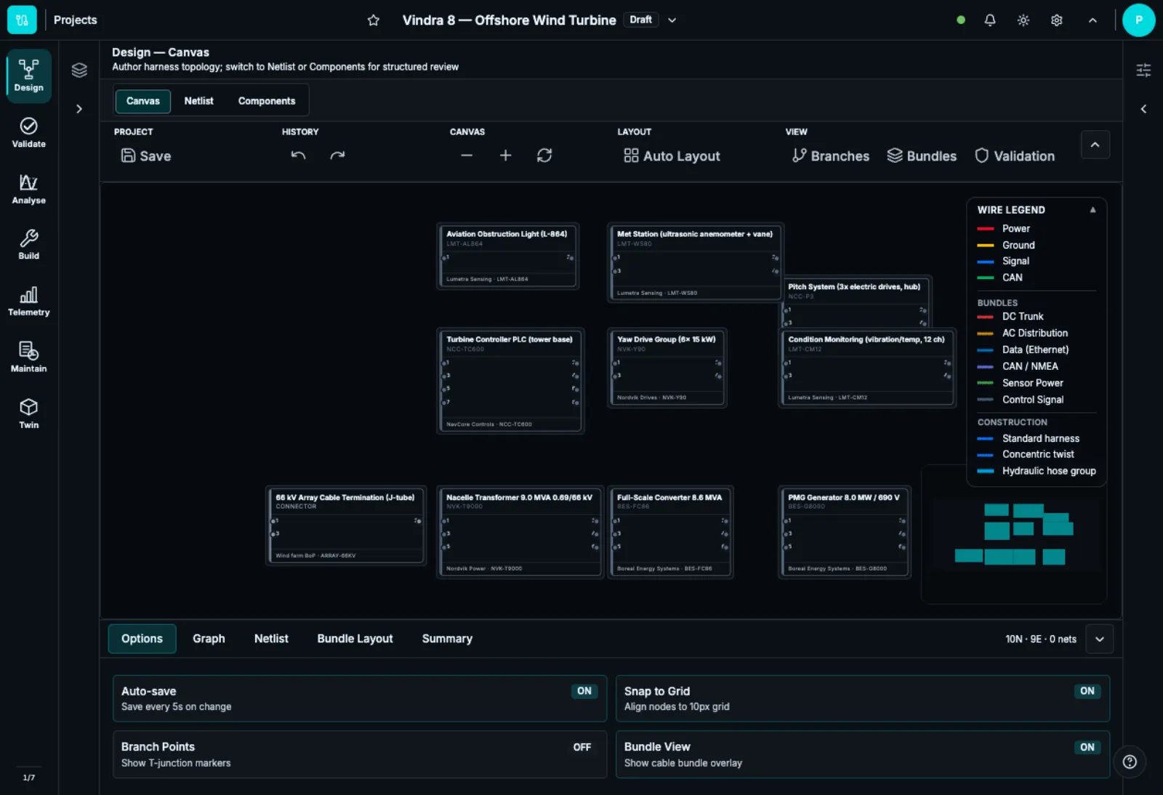The image size is (1163, 795).
Task: Toggle Branch Points OFF switch
Action: click(x=582, y=747)
